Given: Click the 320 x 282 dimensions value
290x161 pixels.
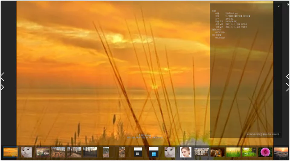Looking at the screenshot, I should (x=229, y=19).
